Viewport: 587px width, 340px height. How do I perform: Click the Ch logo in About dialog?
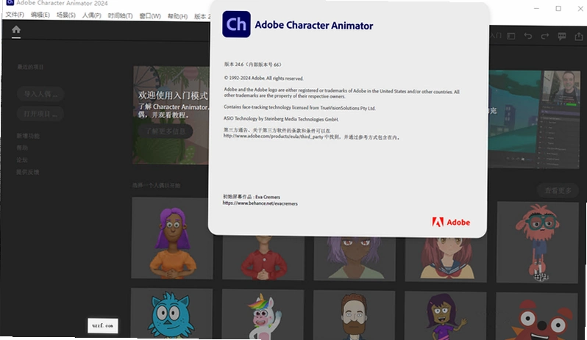tap(236, 24)
